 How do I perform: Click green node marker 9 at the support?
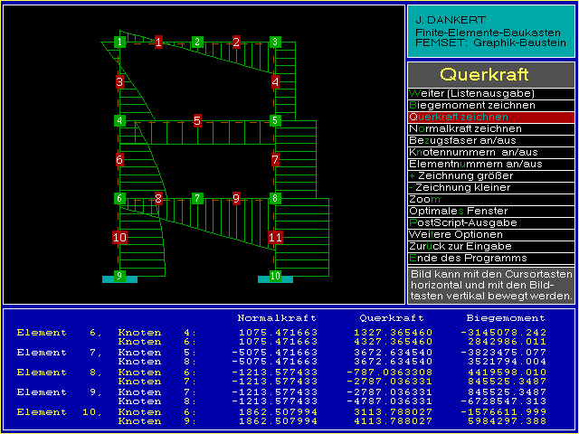(119, 276)
